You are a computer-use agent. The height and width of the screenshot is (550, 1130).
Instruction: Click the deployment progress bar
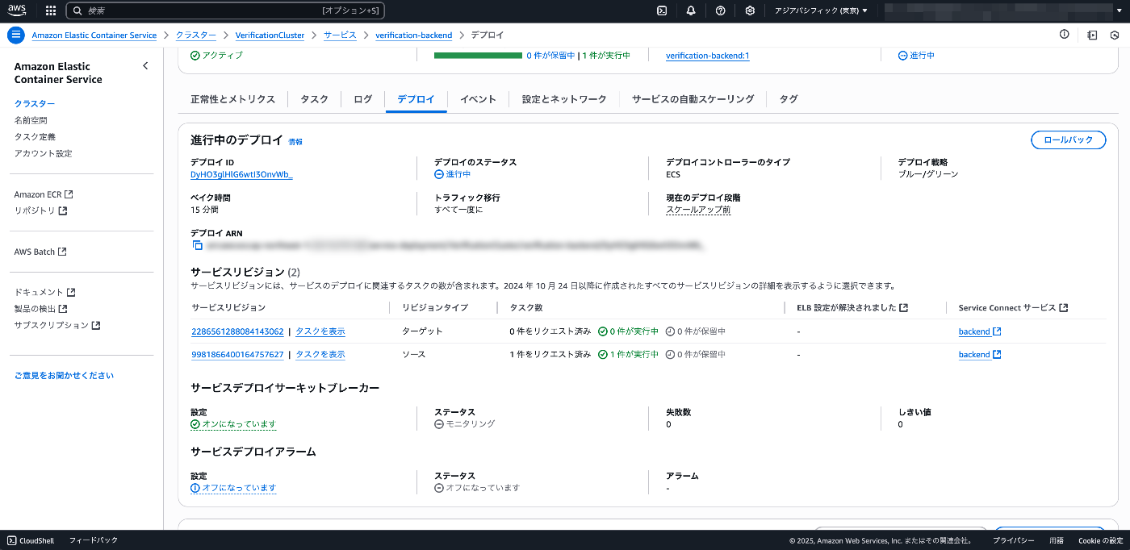click(x=478, y=56)
